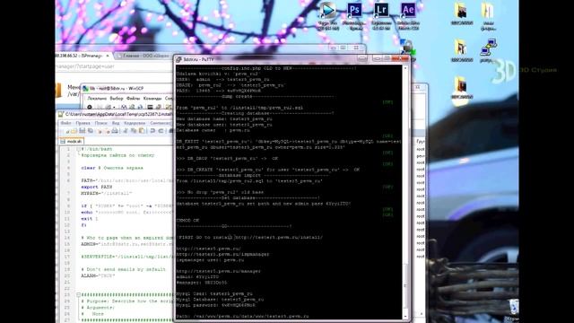Click the Notepad++ title bar icon
574x323 pixels.
click(61, 114)
